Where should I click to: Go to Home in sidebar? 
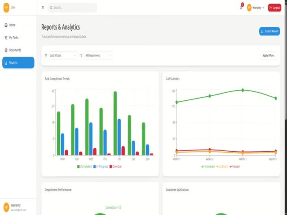tap(18, 25)
